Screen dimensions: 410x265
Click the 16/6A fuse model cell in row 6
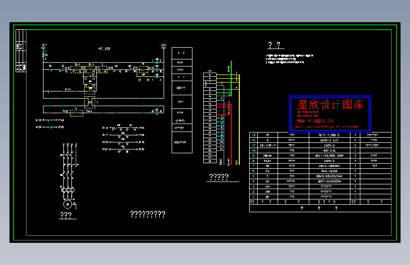(330, 171)
